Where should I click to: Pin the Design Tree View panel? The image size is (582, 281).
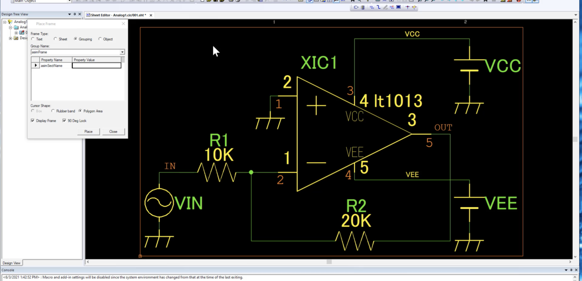[x=75, y=14]
